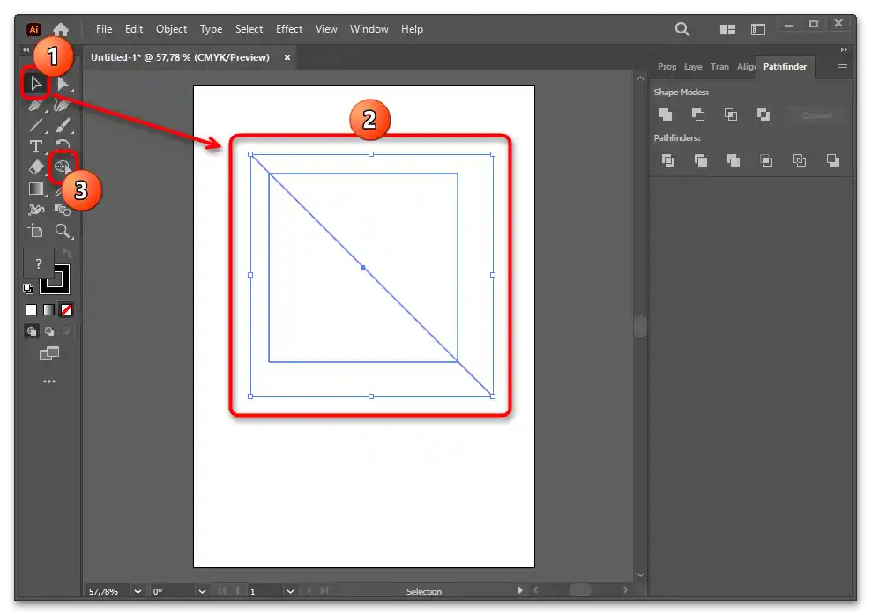Enable Draw Inside mode
Viewport: 871px width, 615px height.
coord(66,331)
